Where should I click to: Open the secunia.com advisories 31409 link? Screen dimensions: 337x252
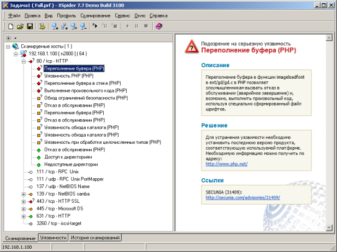point(243,197)
